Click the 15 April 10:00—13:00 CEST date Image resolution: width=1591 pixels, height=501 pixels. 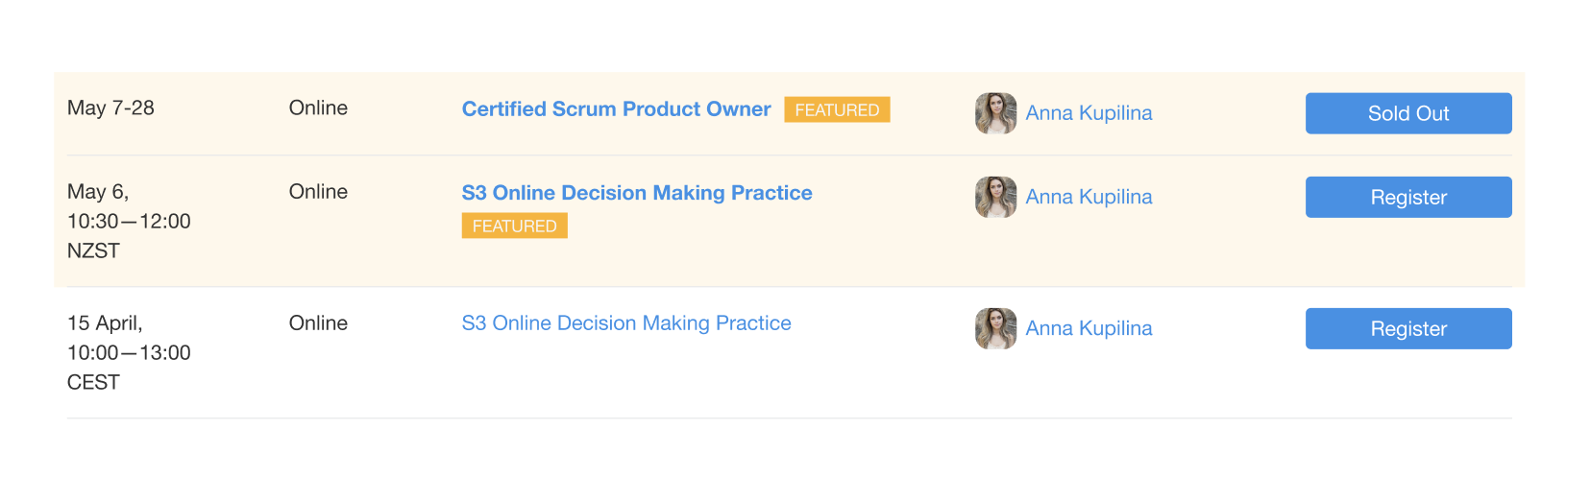pos(128,352)
